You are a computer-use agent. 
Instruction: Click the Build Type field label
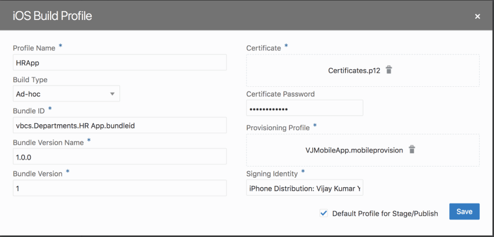pos(30,80)
